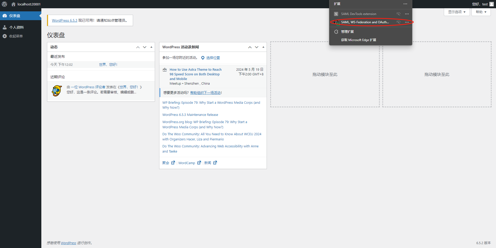The width and height of the screenshot is (496, 248).
Task: Select 获取 Microsoft Edge 扩展 menu entry
Action: point(358,40)
